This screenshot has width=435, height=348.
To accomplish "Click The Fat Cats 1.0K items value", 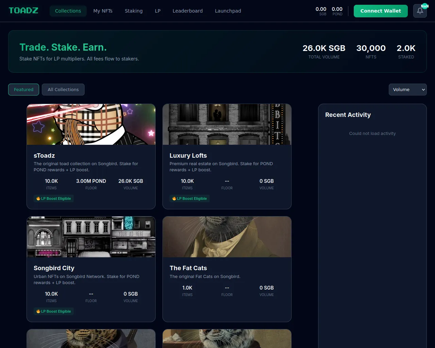I will pos(187,288).
